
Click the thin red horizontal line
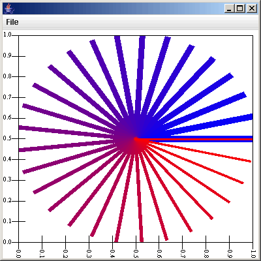coord(195,139)
